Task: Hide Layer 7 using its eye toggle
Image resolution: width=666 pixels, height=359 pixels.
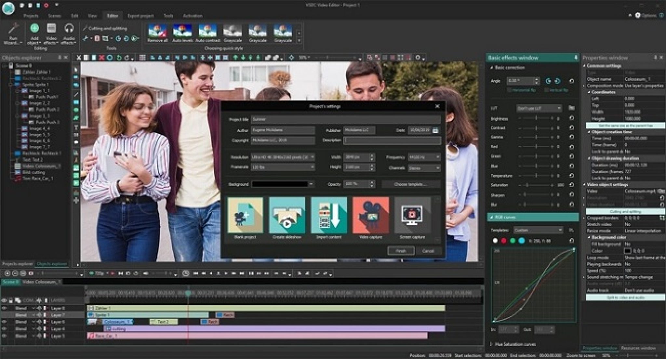Action: tap(4, 314)
